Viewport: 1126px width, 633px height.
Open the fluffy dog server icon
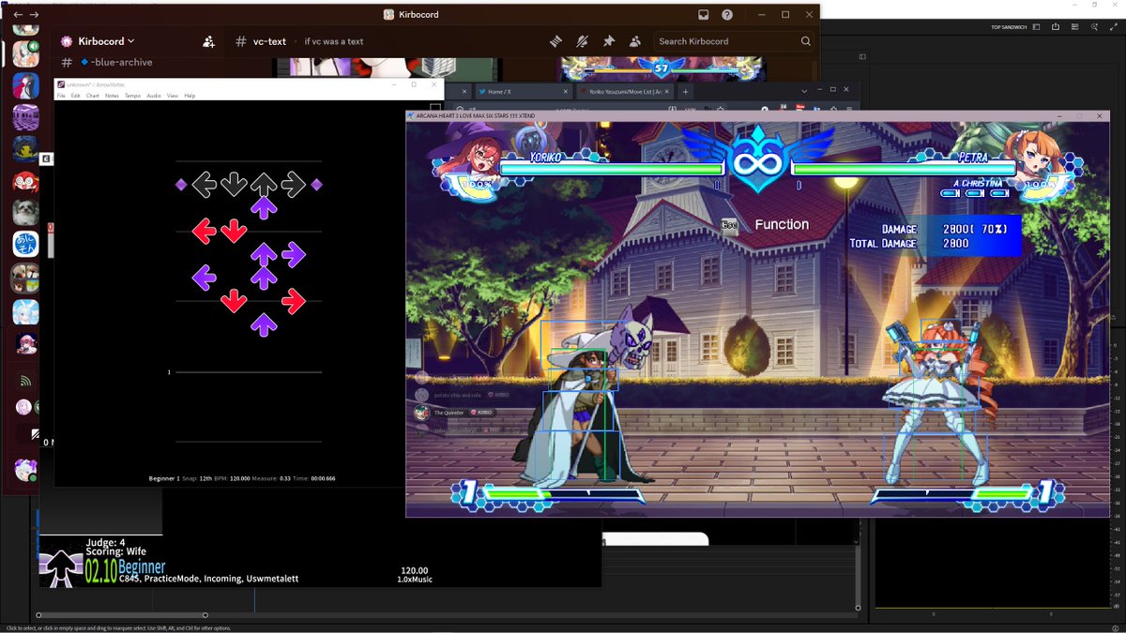[25, 213]
